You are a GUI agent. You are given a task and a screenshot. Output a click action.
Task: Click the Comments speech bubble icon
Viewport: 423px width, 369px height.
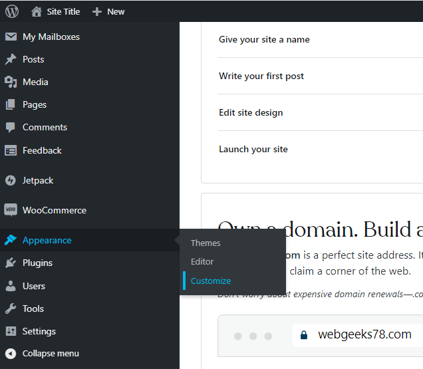click(x=11, y=127)
